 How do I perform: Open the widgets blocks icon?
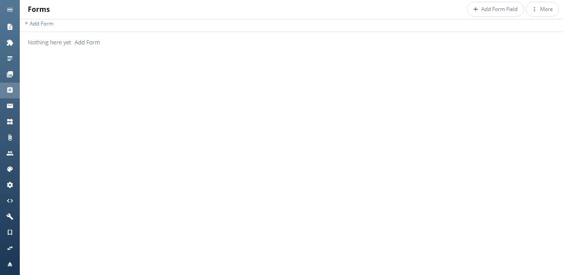[10, 122]
